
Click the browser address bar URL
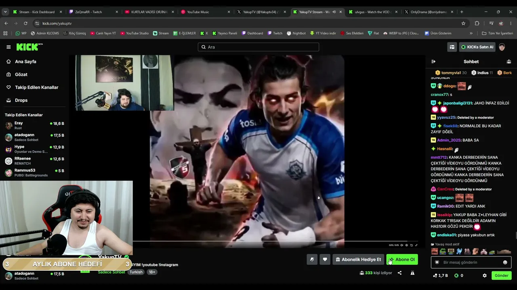click(x=57, y=23)
